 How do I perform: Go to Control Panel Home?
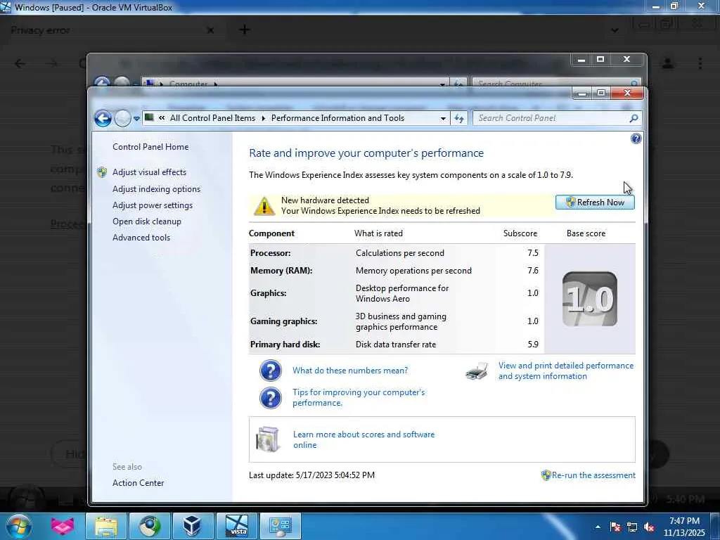(150, 146)
